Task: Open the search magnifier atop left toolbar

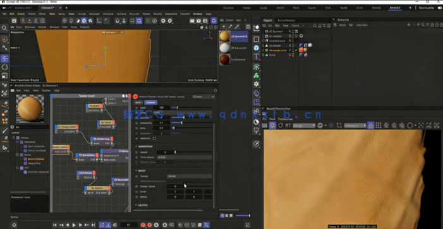Action: coord(4,28)
